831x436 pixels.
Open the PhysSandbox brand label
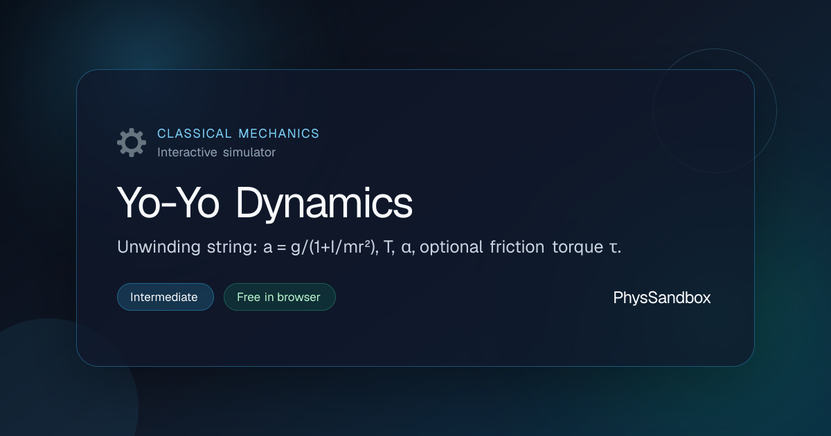point(662,298)
